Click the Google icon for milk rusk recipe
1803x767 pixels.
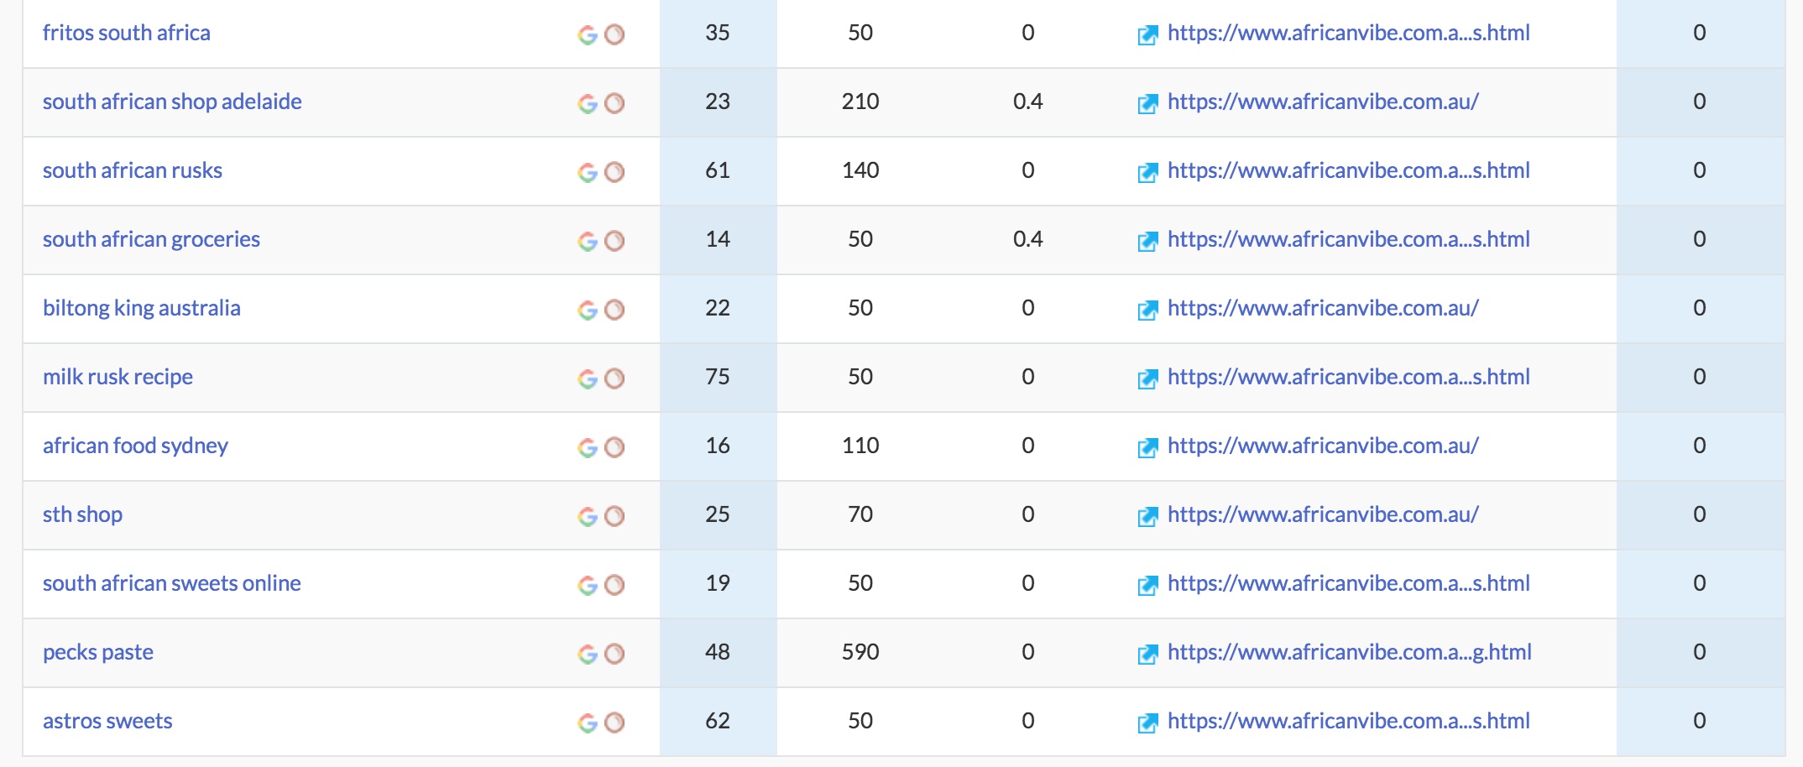[x=588, y=378]
